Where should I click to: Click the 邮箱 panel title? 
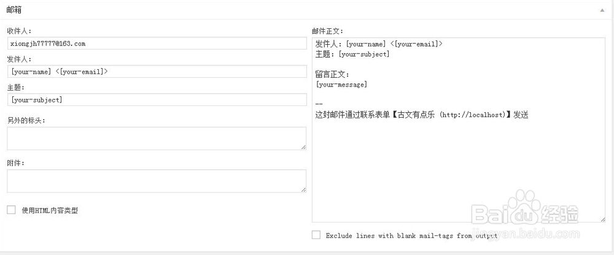tap(15, 10)
